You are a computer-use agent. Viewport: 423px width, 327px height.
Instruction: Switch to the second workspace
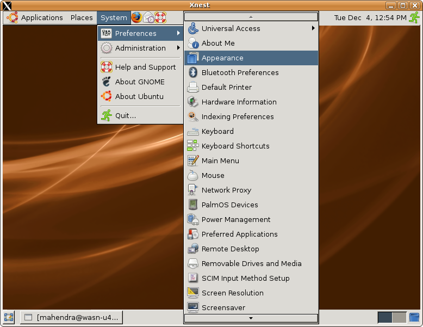click(399, 317)
